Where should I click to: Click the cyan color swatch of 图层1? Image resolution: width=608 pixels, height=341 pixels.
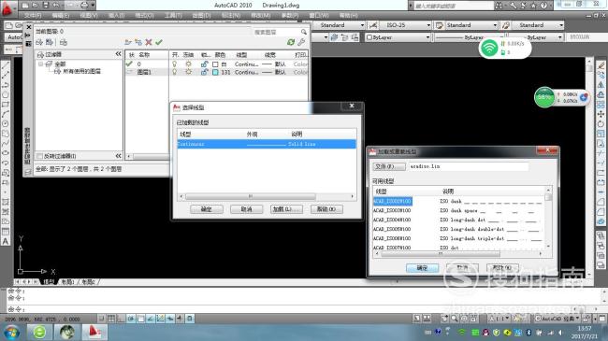coord(215,72)
